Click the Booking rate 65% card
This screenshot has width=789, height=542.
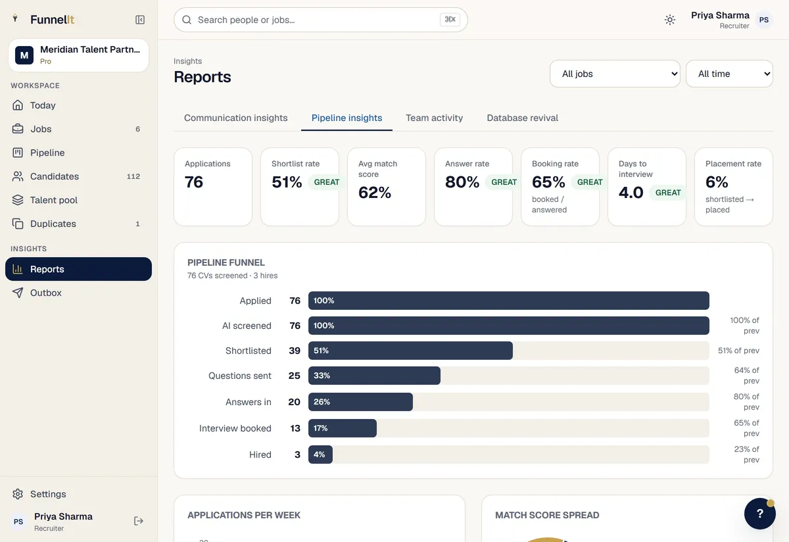(560, 187)
